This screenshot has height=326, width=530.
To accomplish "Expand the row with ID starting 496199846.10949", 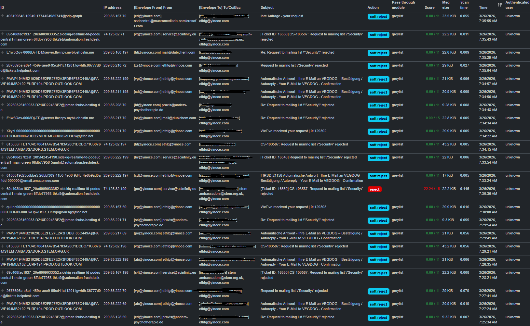I will [3, 16].
